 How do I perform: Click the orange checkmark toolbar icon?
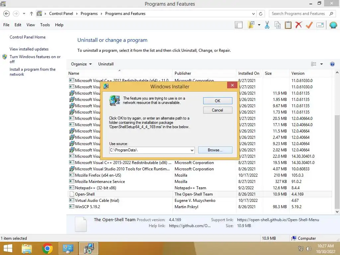click(x=309, y=25)
